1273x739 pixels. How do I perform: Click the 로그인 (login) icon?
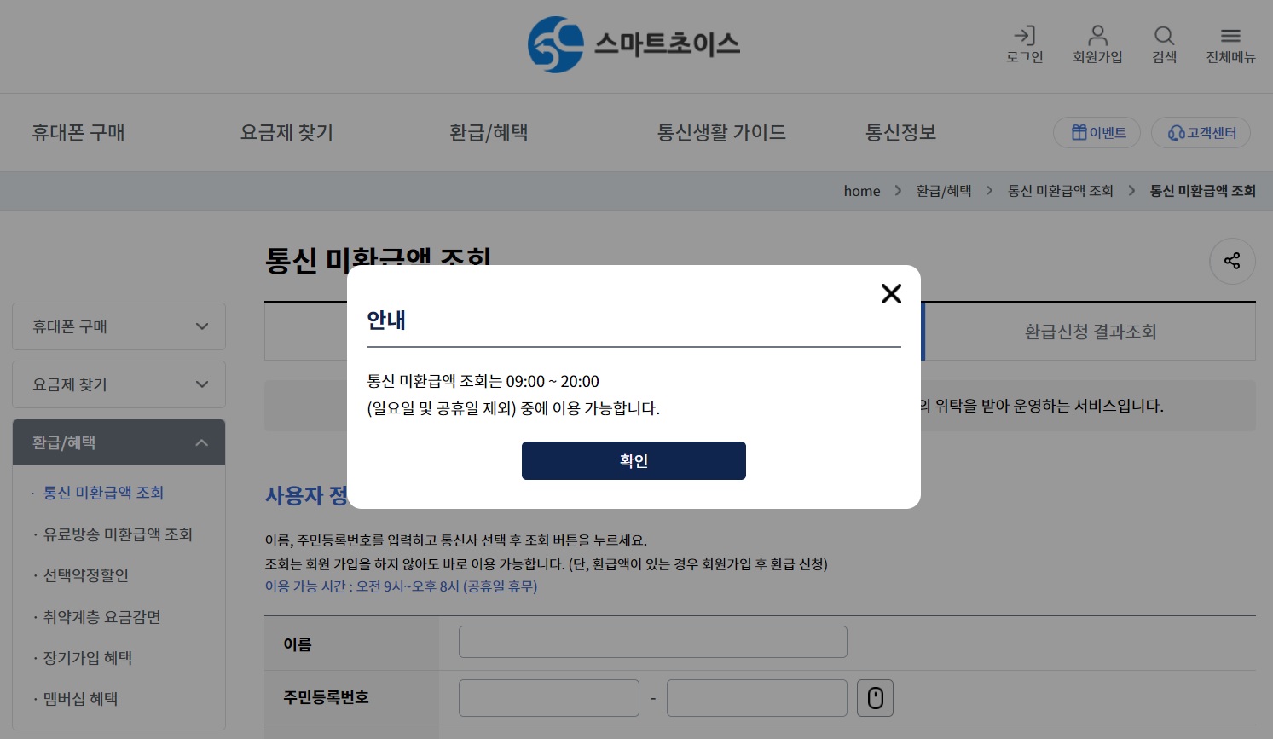click(1024, 36)
